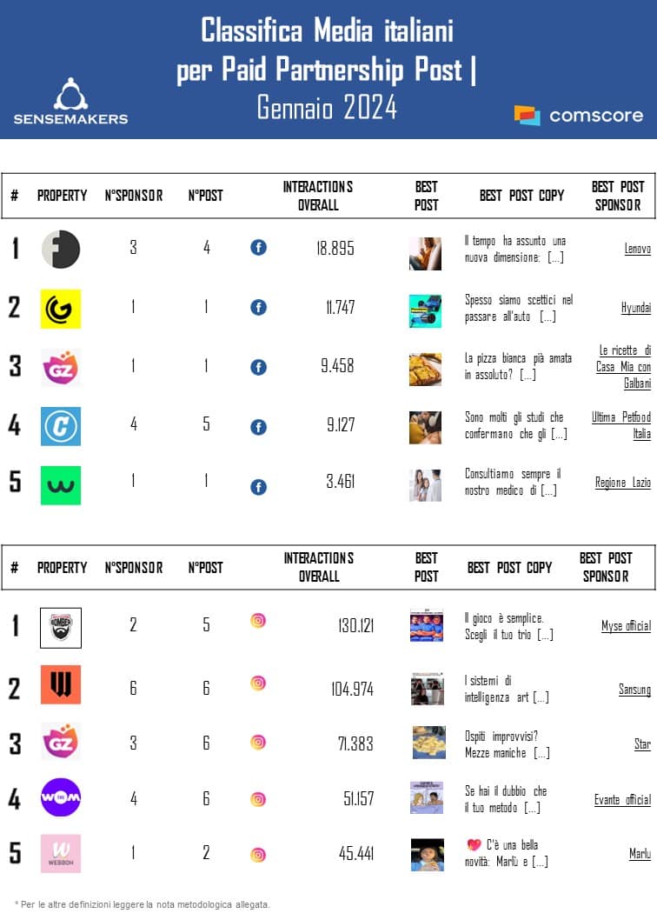Image resolution: width=657 pixels, height=920 pixels.
Task: Click the Instagram icon next to 130.121
Action: [x=258, y=621]
